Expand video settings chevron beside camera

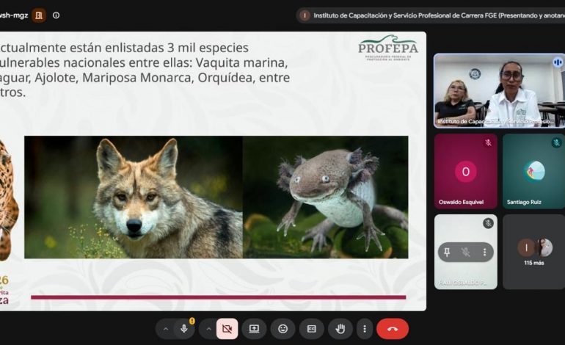click(x=208, y=329)
